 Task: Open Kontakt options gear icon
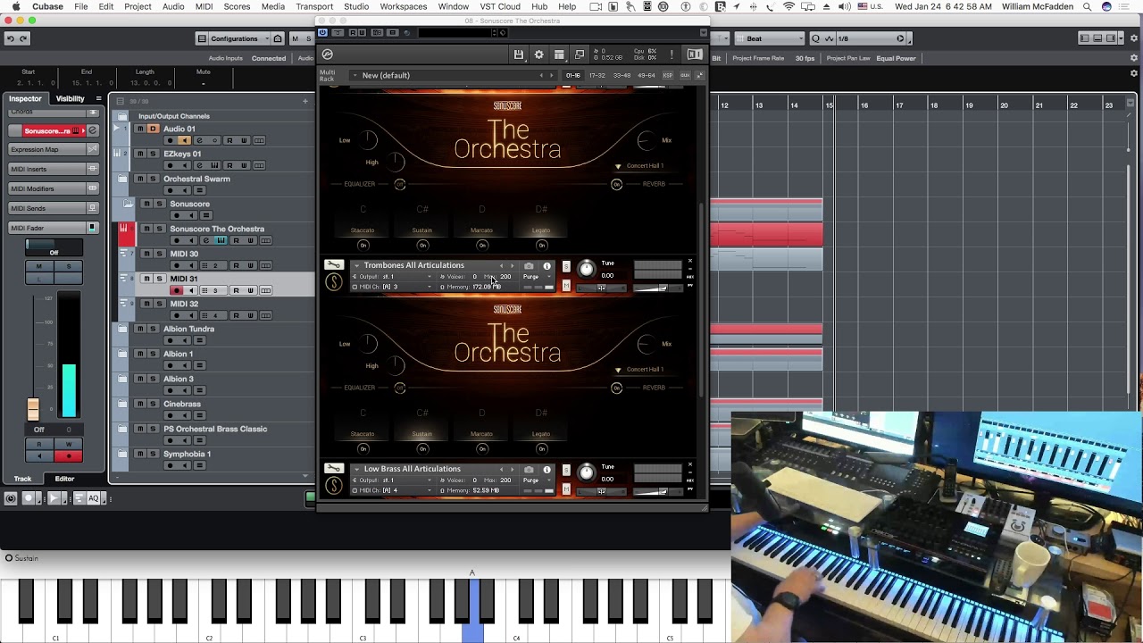[x=538, y=54]
